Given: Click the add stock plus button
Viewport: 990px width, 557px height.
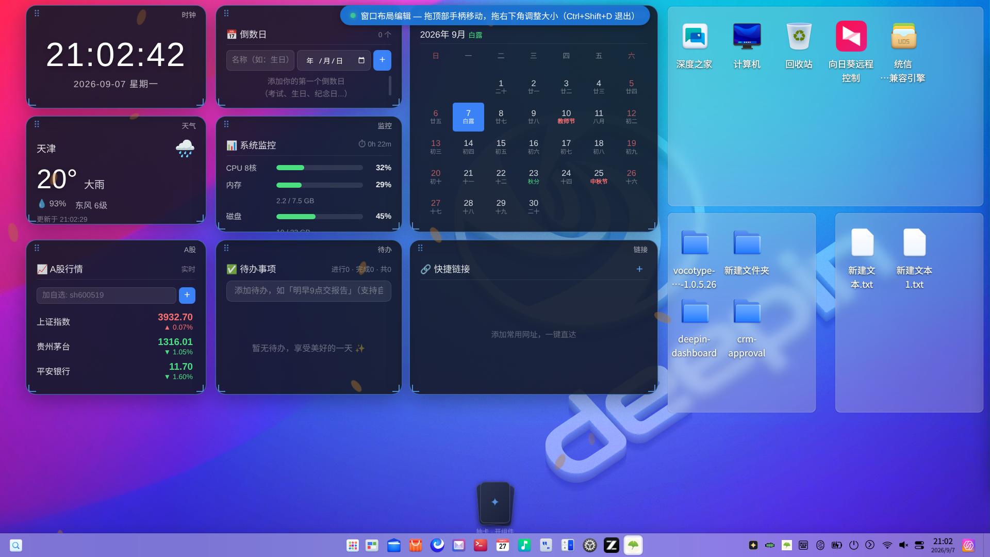Looking at the screenshot, I should pos(187,295).
